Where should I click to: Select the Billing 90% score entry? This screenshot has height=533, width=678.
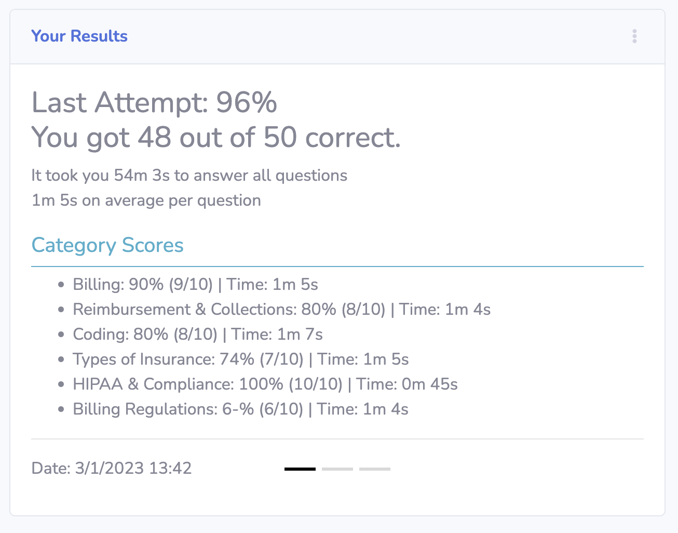(x=195, y=285)
